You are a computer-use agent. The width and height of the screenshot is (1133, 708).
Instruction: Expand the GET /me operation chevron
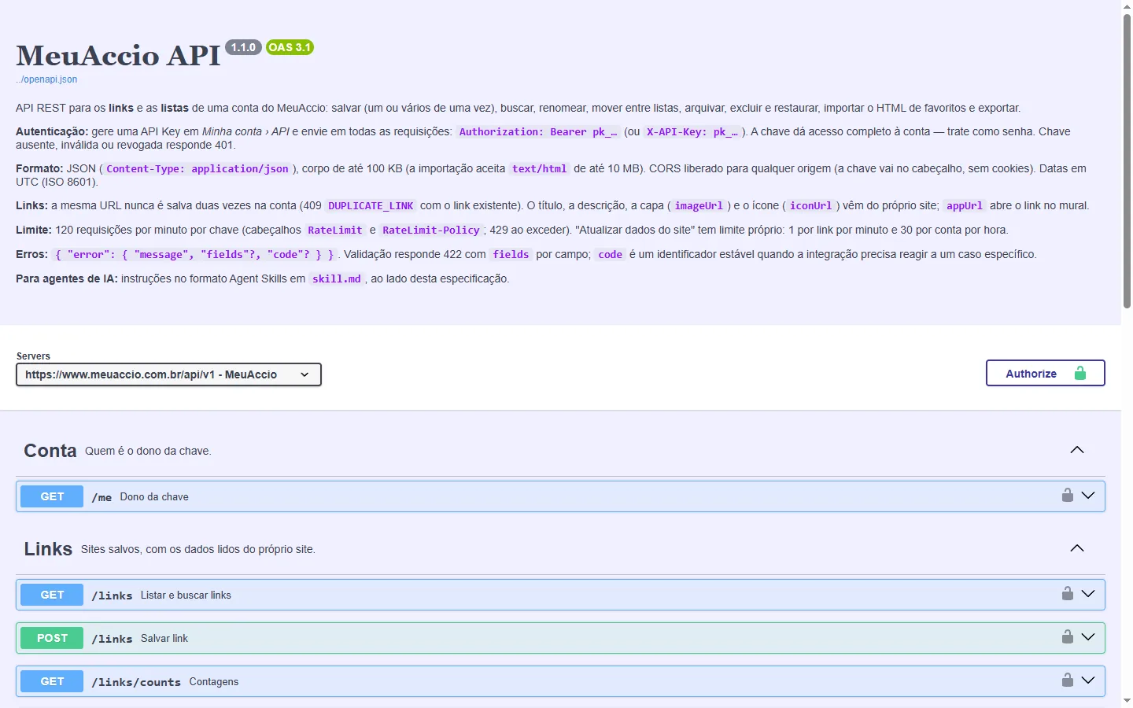[x=1088, y=496]
